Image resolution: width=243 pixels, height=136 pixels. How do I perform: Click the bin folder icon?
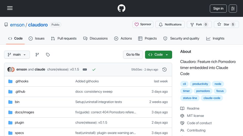pos(10,102)
